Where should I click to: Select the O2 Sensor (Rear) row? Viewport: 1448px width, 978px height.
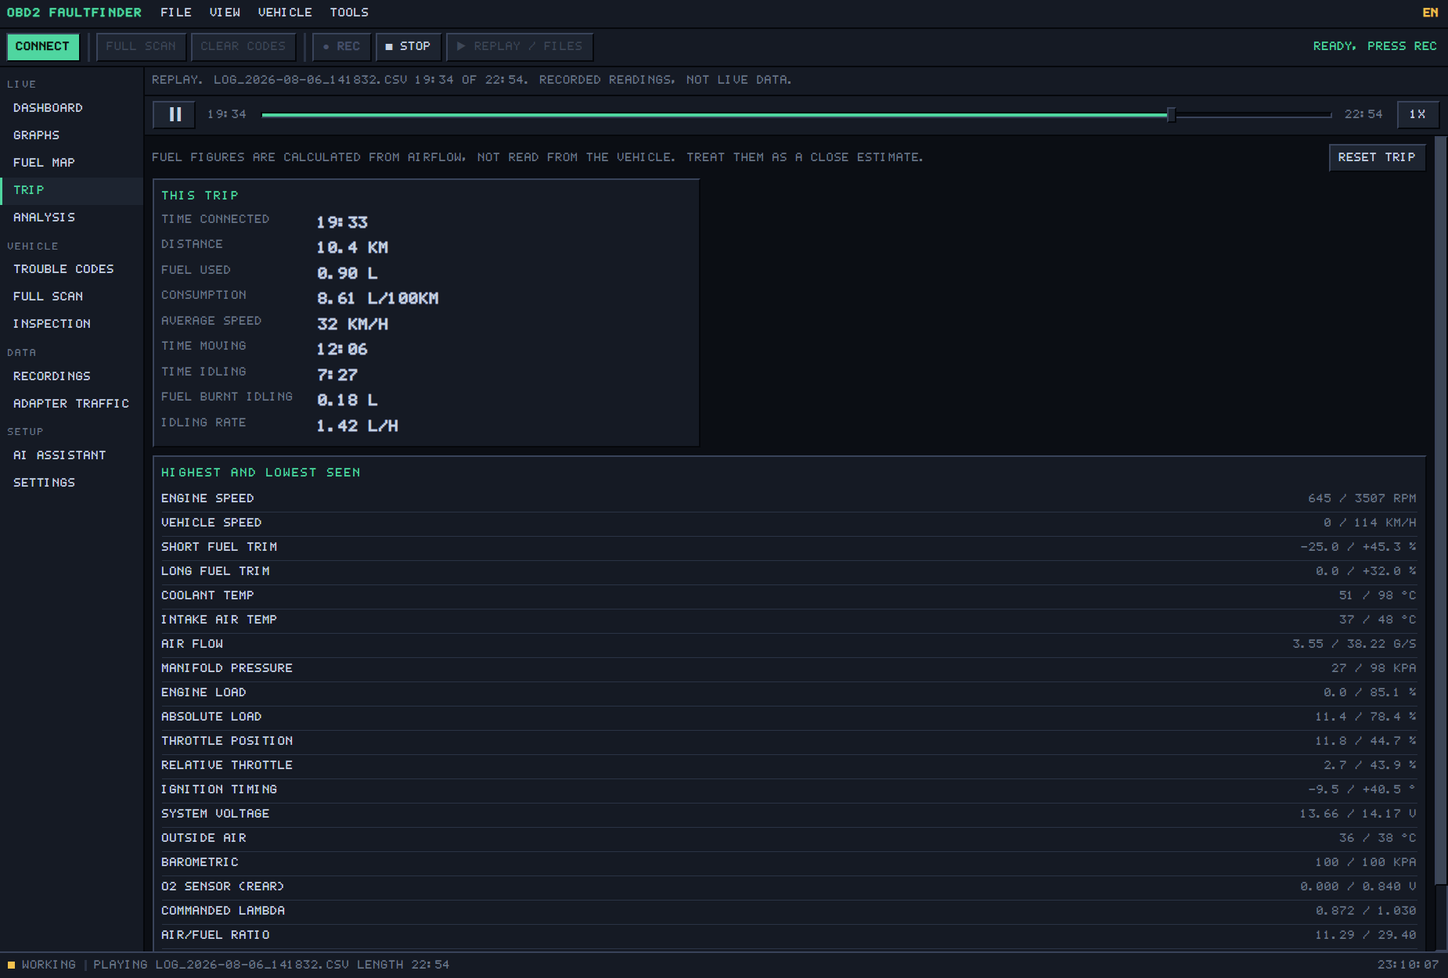click(789, 886)
